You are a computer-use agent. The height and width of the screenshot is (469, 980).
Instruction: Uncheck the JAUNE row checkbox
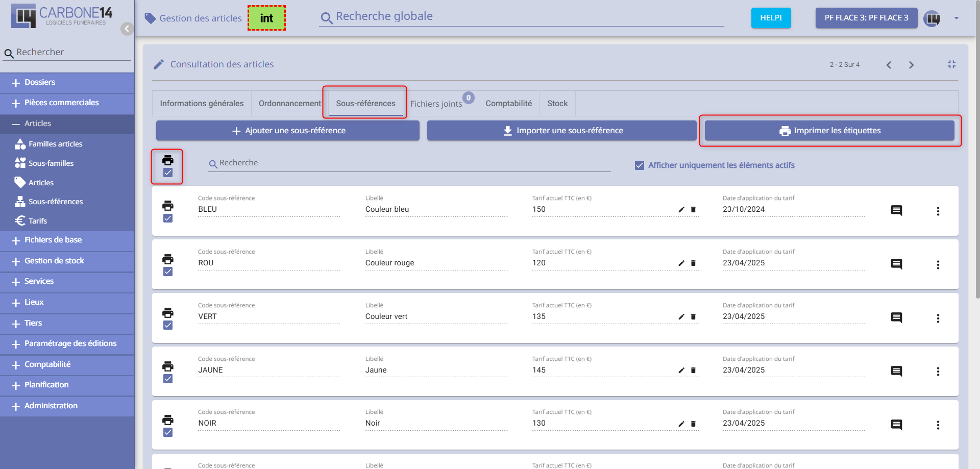(168, 379)
